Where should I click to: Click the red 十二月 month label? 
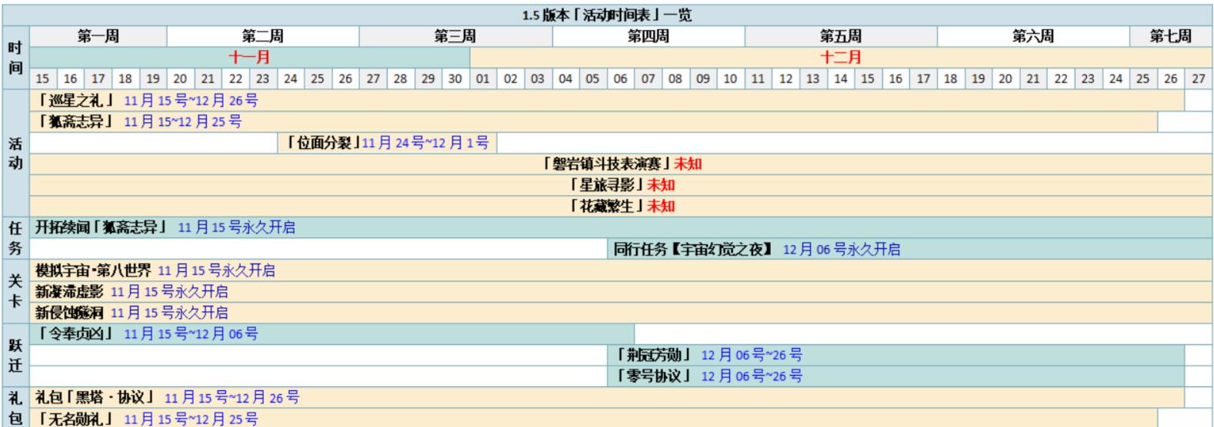tap(840, 58)
